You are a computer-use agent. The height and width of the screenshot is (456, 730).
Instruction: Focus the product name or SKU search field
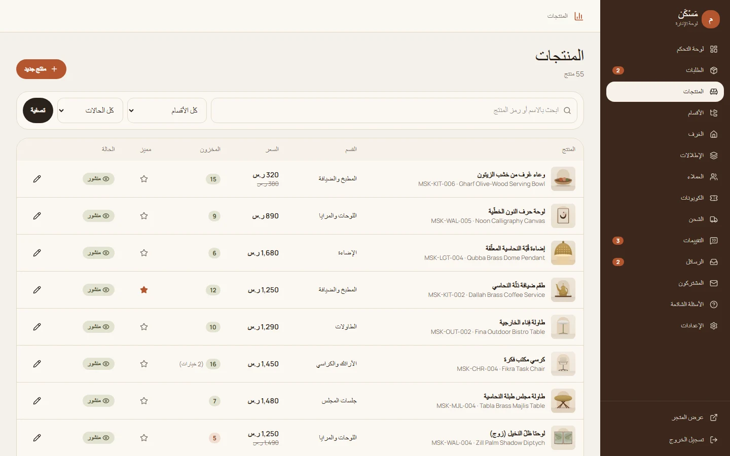pos(394,110)
